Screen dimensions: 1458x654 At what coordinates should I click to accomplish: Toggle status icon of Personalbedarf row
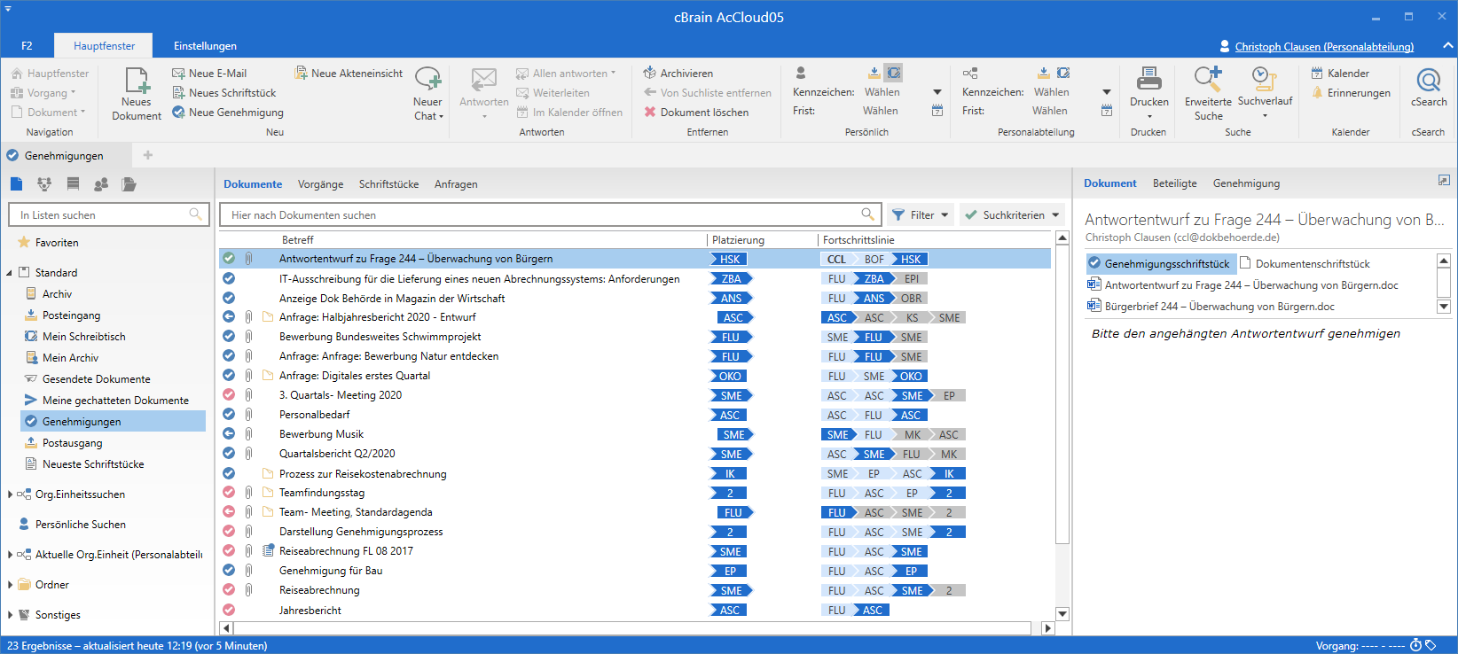coord(229,415)
